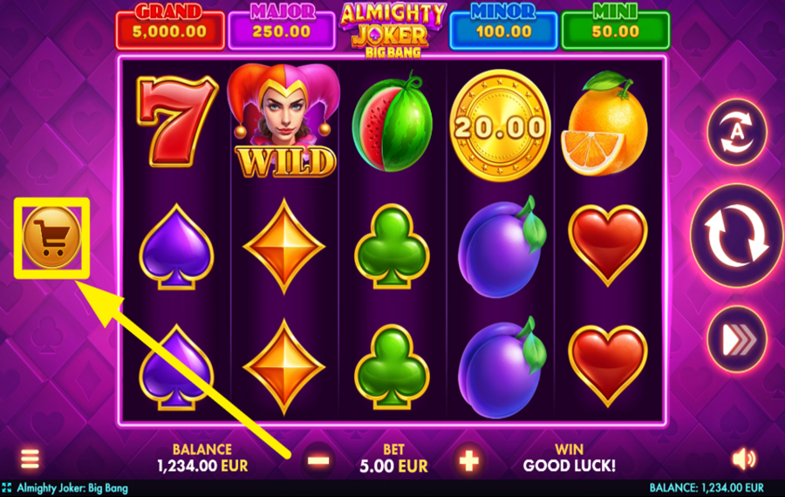Open the hamburger menu
Viewport: 785px width, 497px height.
(x=30, y=459)
